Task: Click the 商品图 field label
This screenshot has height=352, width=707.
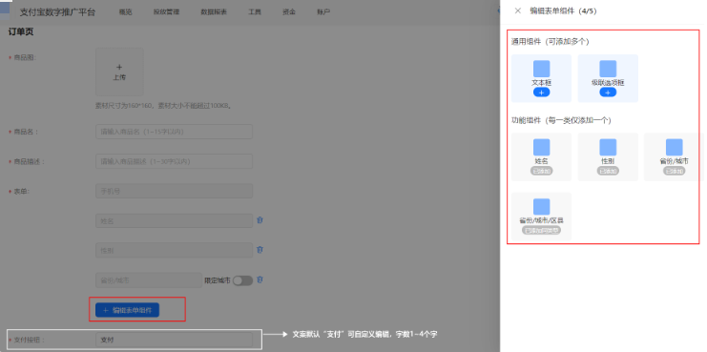Action: click(x=25, y=57)
